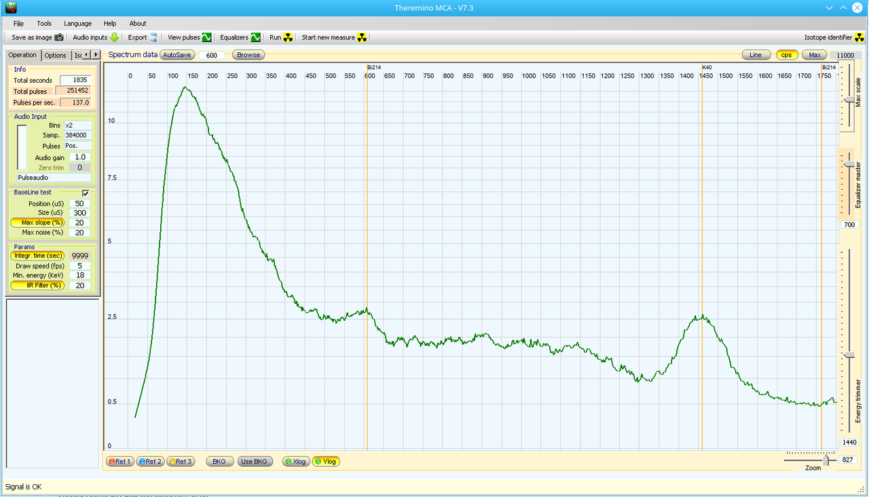Open the About menu

coord(138,23)
